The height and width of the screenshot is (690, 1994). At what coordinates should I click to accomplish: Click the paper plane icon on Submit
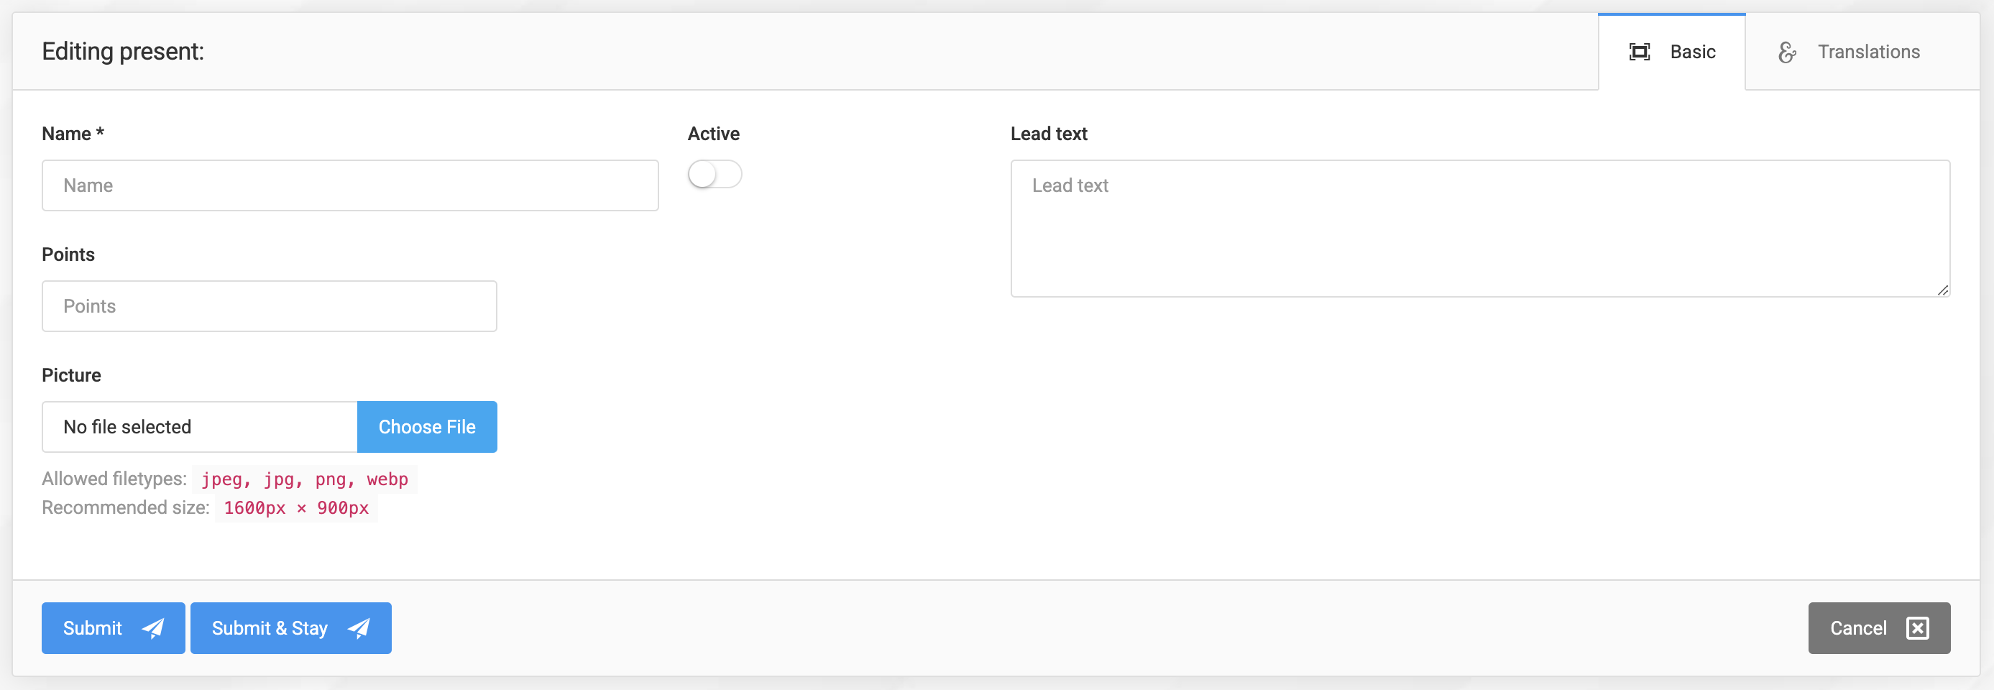tap(153, 628)
